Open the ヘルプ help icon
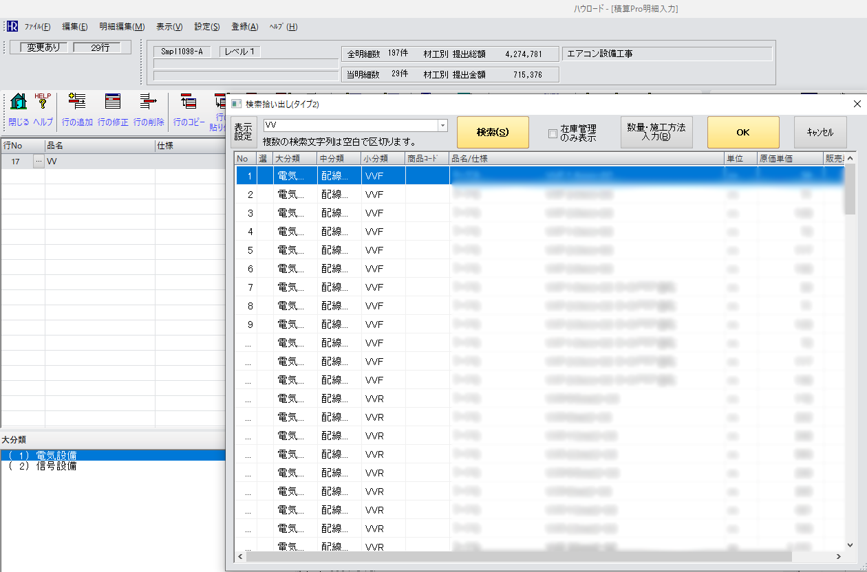Image resolution: width=867 pixels, height=572 pixels. click(x=43, y=102)
